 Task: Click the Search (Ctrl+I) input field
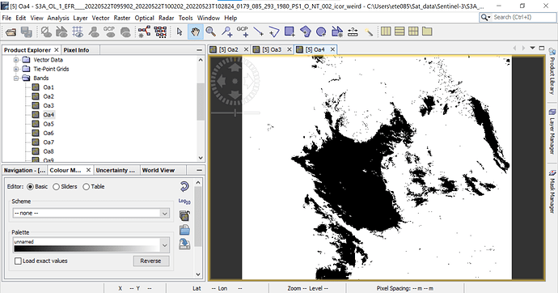point(524,17)
